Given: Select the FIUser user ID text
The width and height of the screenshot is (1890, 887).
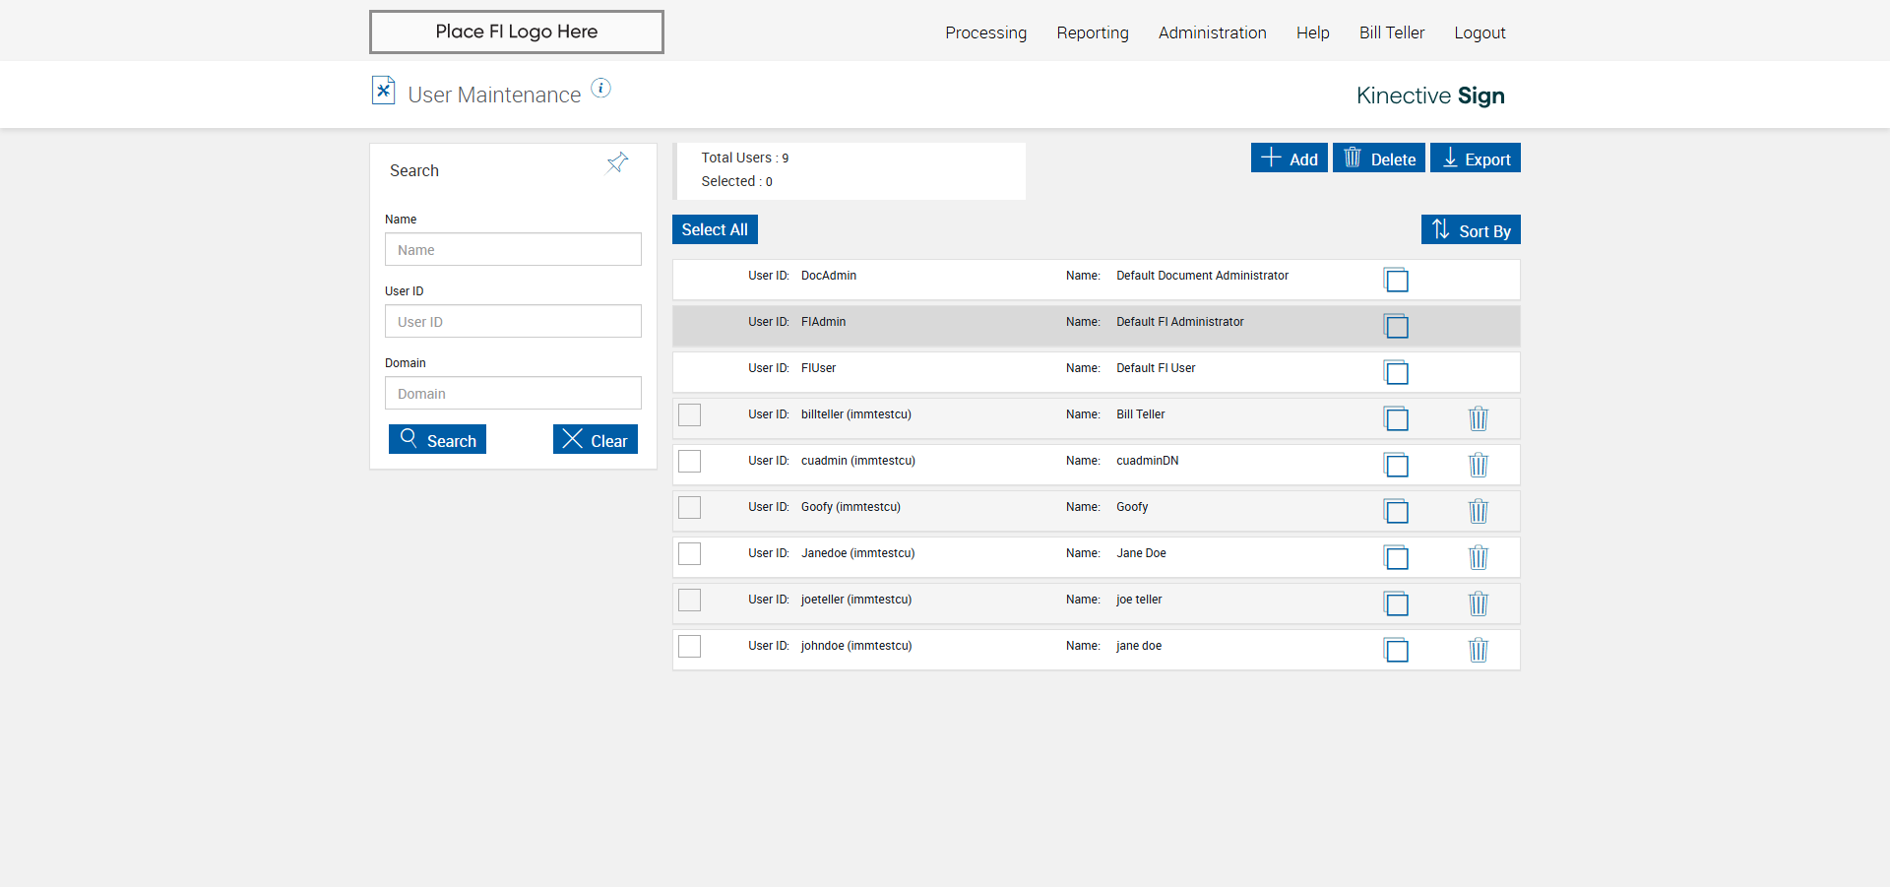Looking at the screenshot, I should tap(818, 368).
